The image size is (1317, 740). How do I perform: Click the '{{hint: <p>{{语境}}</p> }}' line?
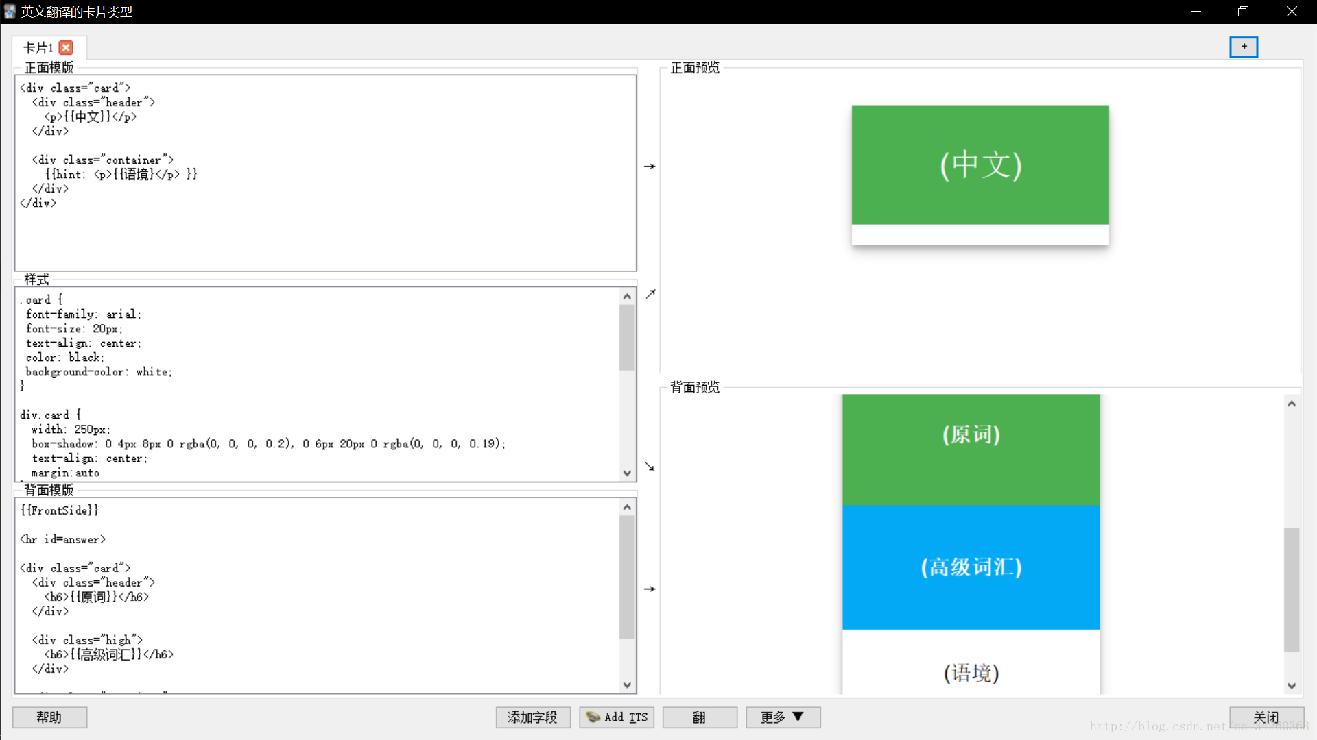[x=121, y=174]
